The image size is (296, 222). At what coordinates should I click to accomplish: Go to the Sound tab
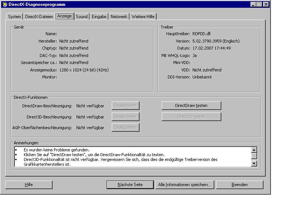pos(81,17)
